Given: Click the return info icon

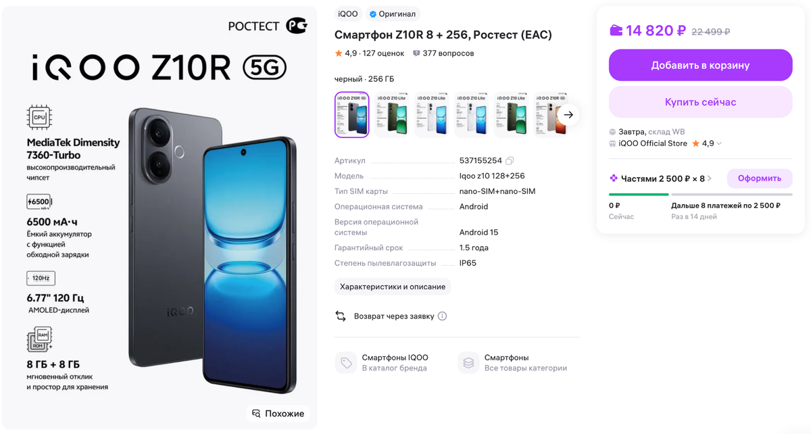Looking at the screenshot, I should point(442,316).
